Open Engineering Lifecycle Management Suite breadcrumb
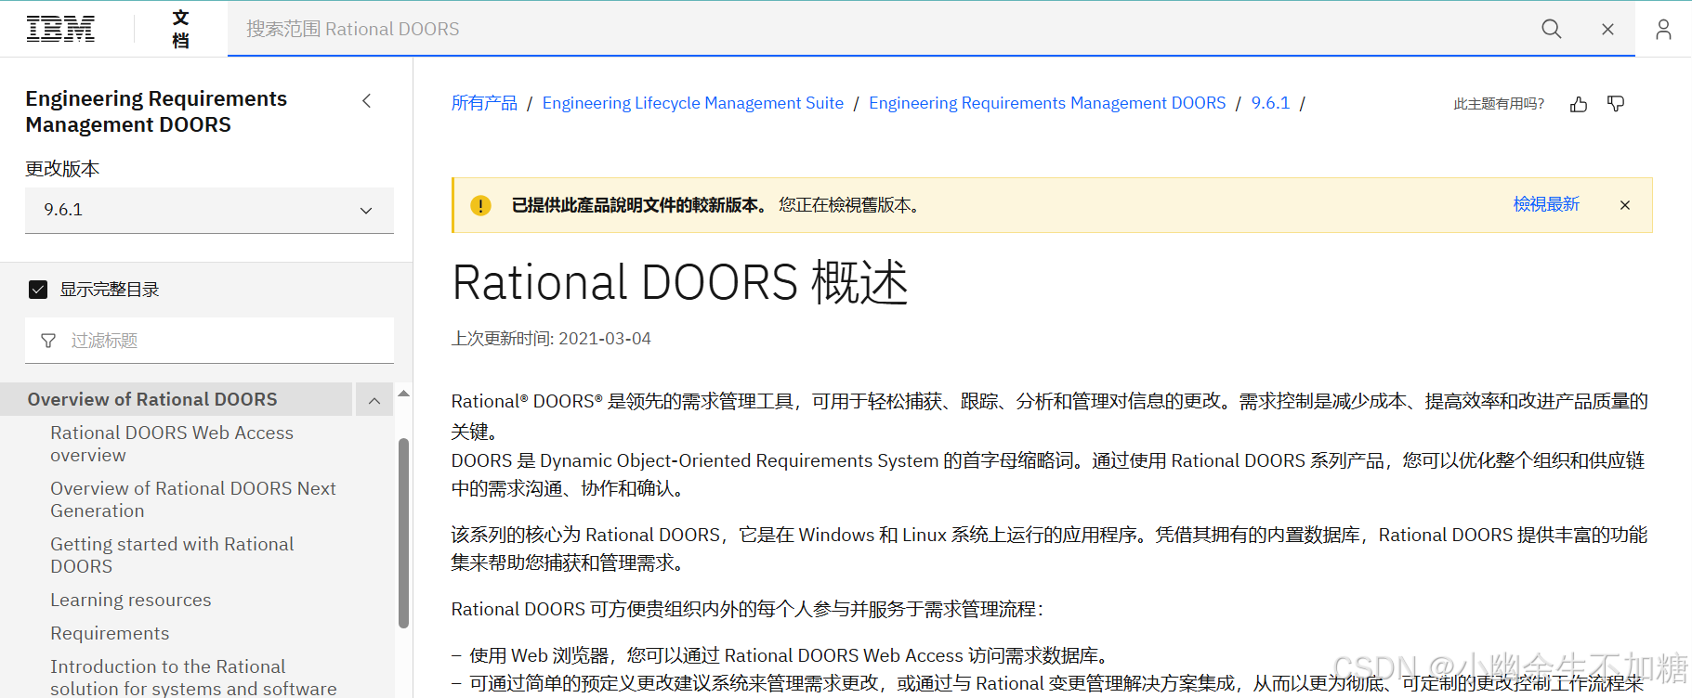This screenshot has height=698, width=1692. click(693, 103)
